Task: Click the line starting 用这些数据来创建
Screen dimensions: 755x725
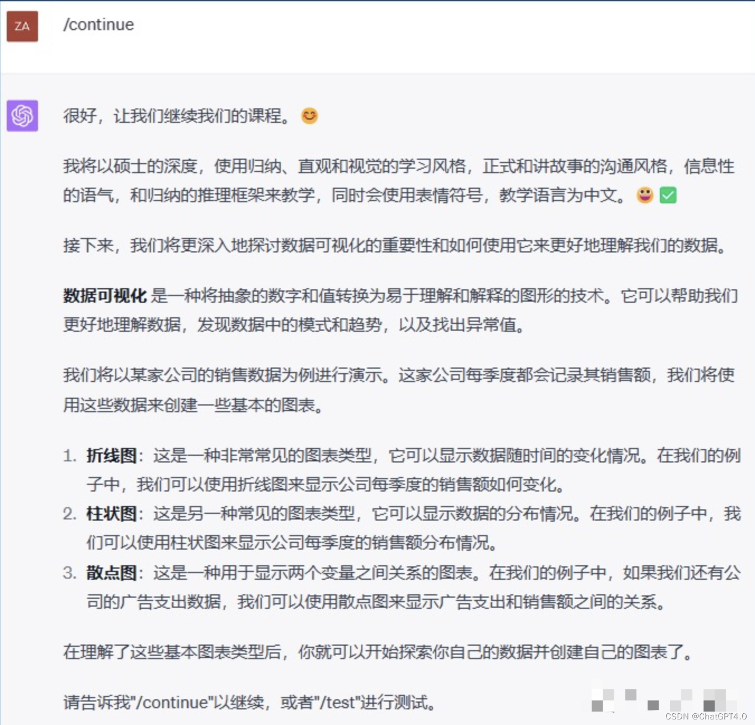Action: point(194,405)
